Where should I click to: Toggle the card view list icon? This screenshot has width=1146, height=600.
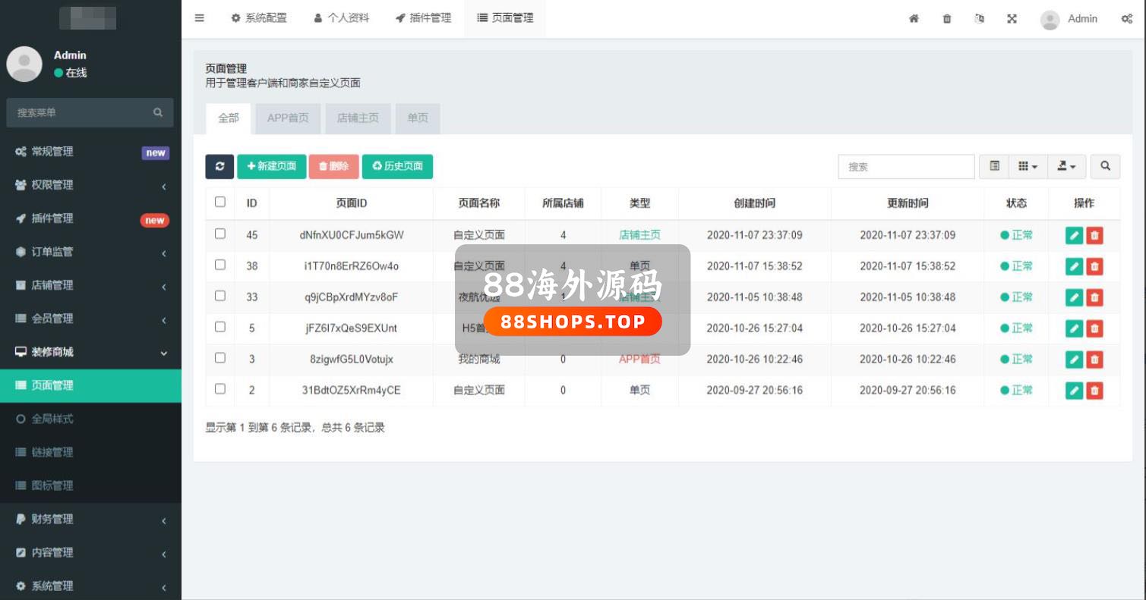pos(994,166)
